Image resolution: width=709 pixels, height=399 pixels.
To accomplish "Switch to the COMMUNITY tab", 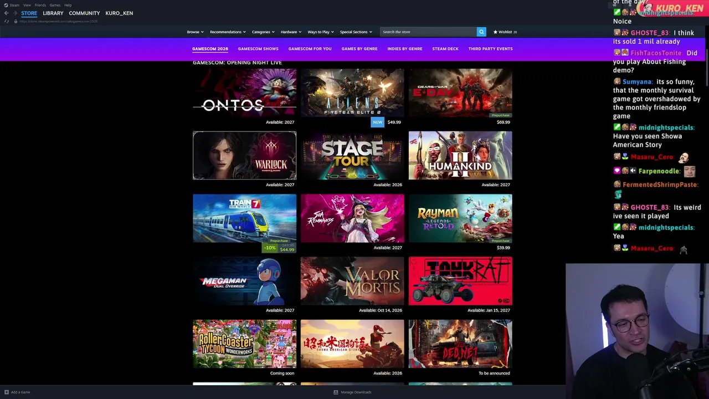I will point(84,13).
